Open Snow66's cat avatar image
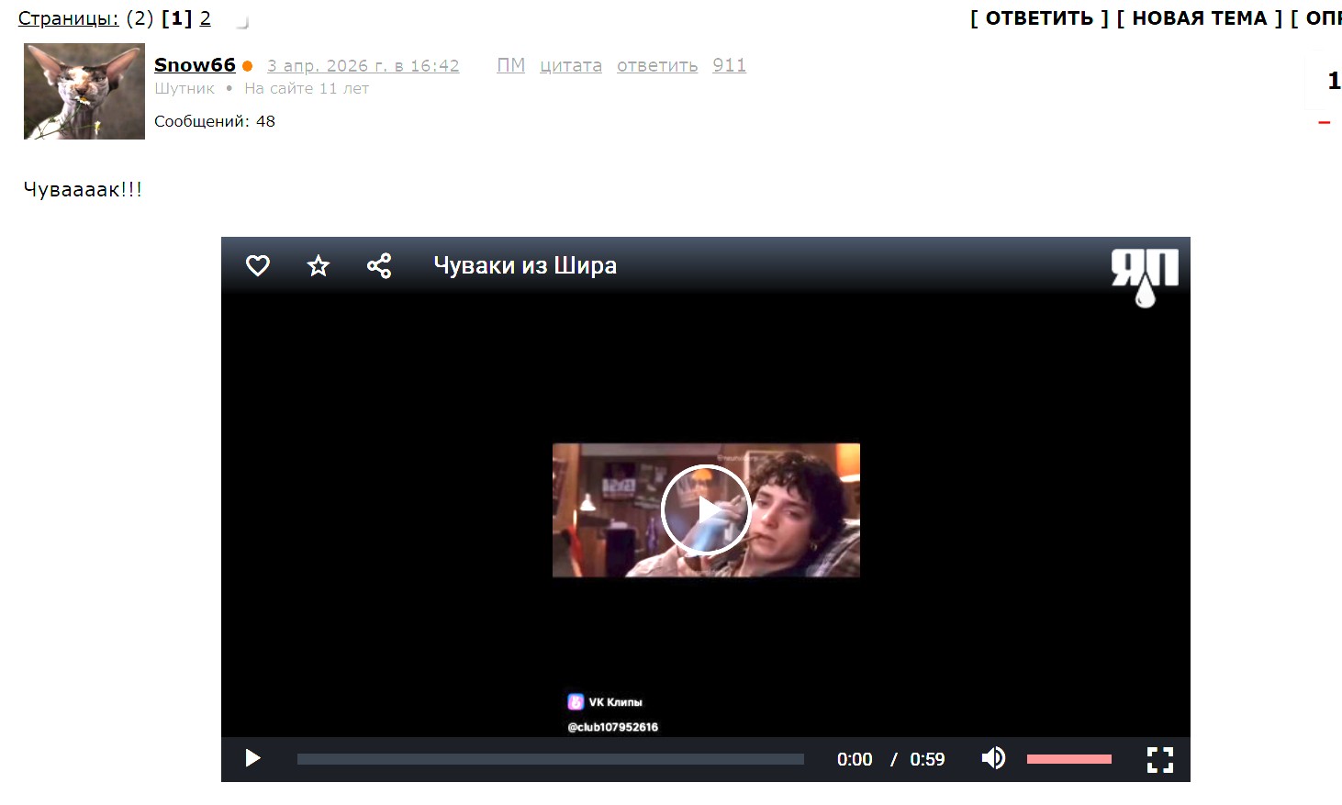The width and height of the screenshot is (1342, 805). (x=84, y=92)
